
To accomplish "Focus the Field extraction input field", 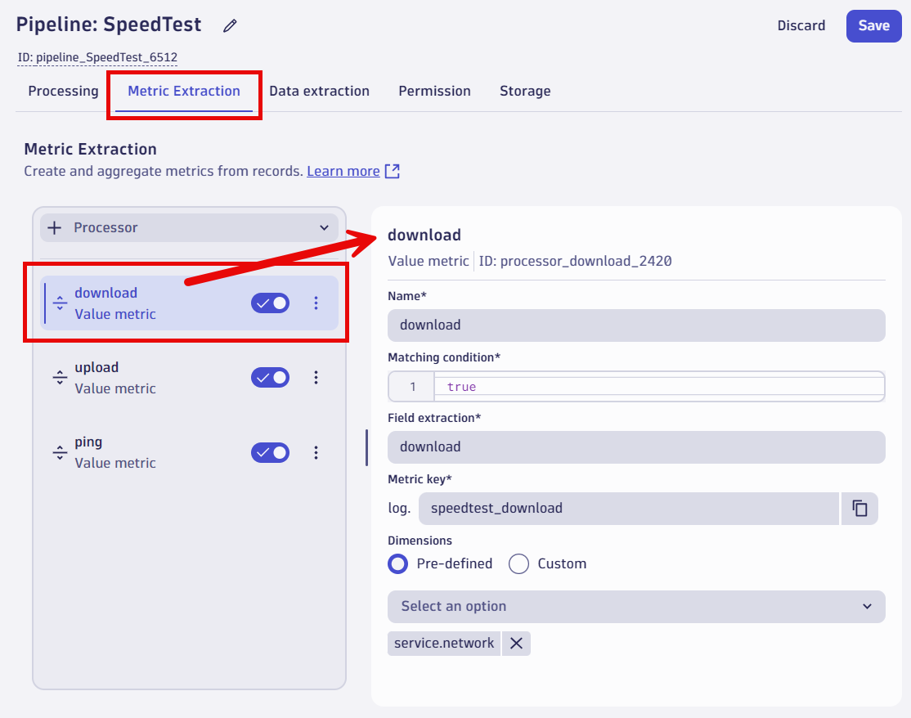I will coord(636,447).
